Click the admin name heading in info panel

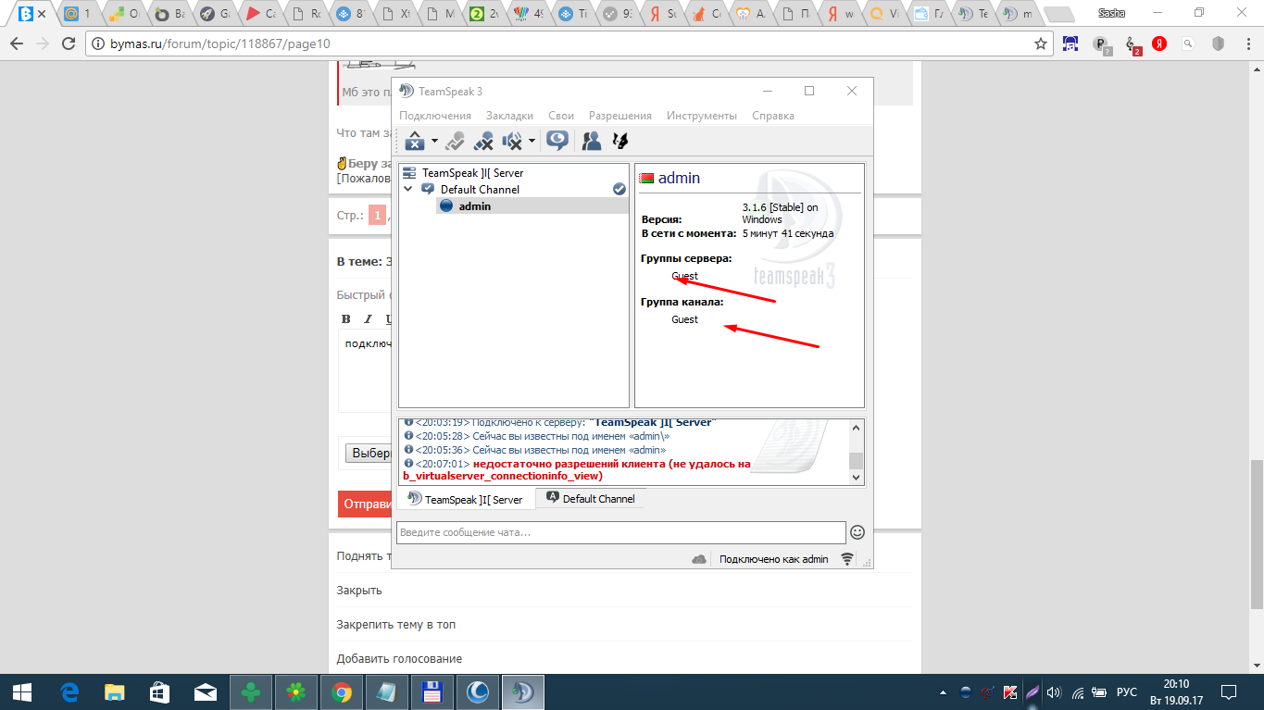[679, 178]
